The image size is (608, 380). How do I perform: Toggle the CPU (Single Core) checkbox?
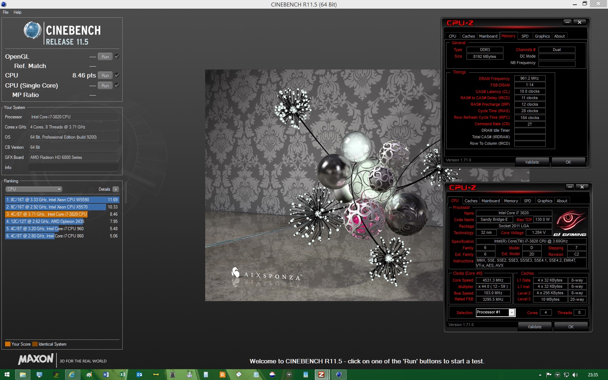pos(117,85)
